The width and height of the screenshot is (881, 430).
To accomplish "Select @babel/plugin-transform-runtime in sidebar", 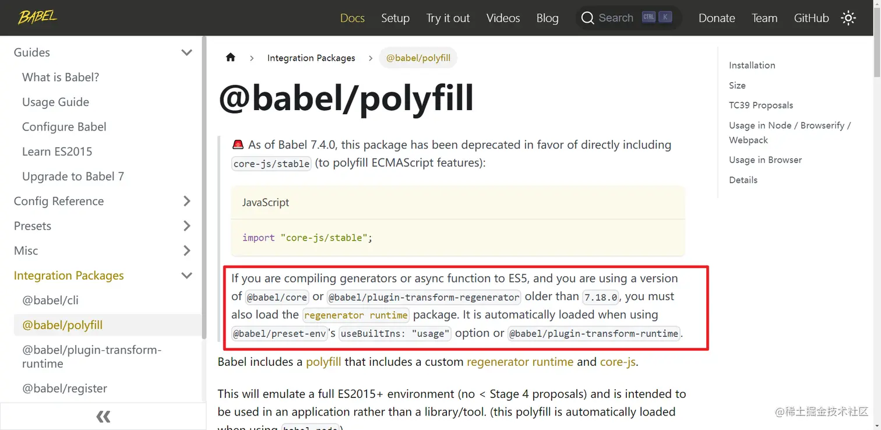I will click(x=91, y=357).
